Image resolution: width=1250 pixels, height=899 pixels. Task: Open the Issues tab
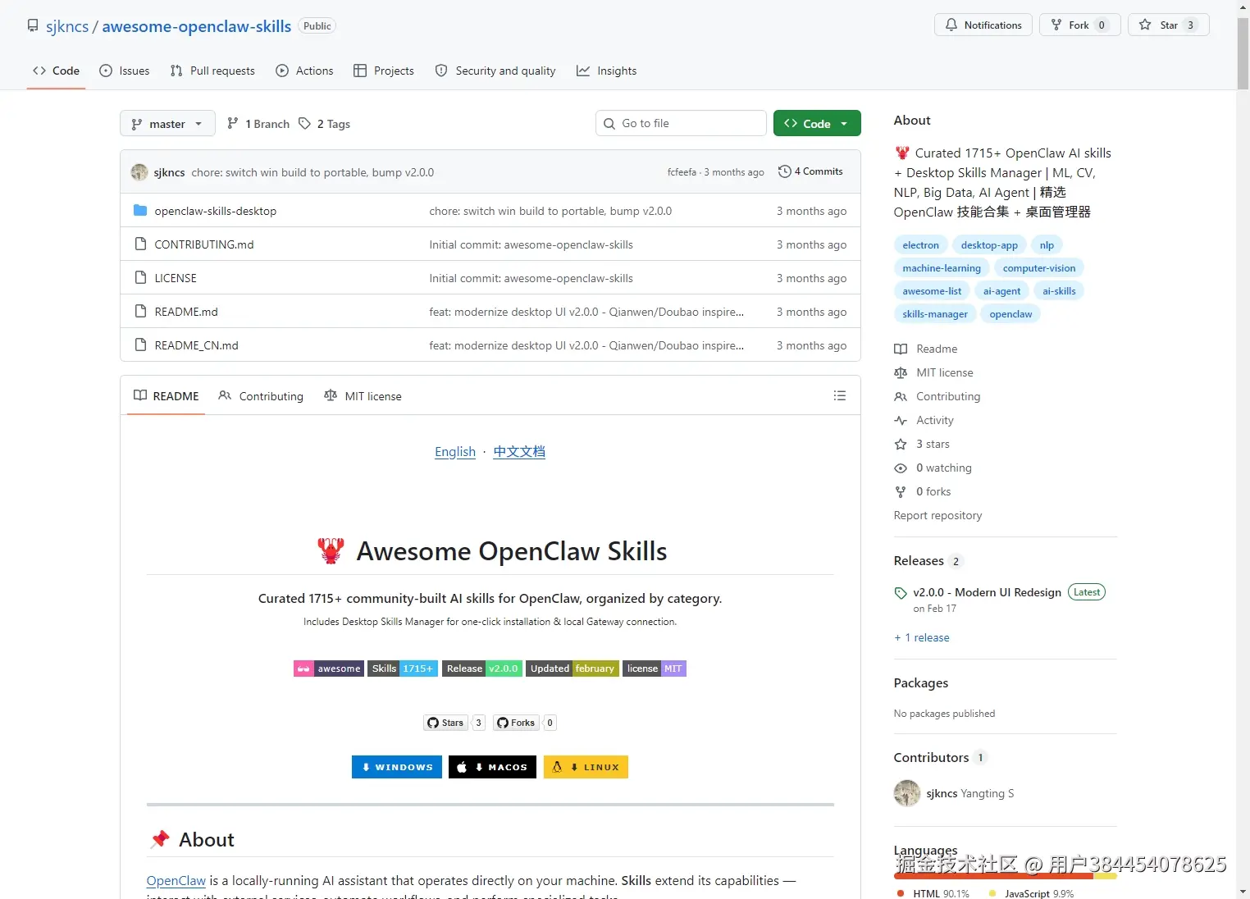coord(125,71)
